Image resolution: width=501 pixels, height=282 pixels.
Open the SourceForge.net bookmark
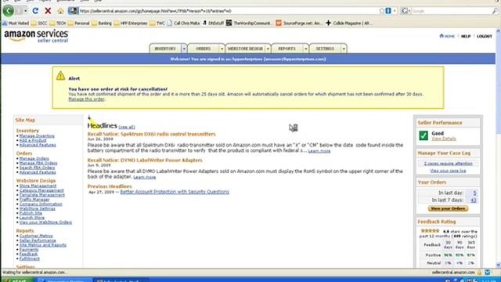pos(299,23)
